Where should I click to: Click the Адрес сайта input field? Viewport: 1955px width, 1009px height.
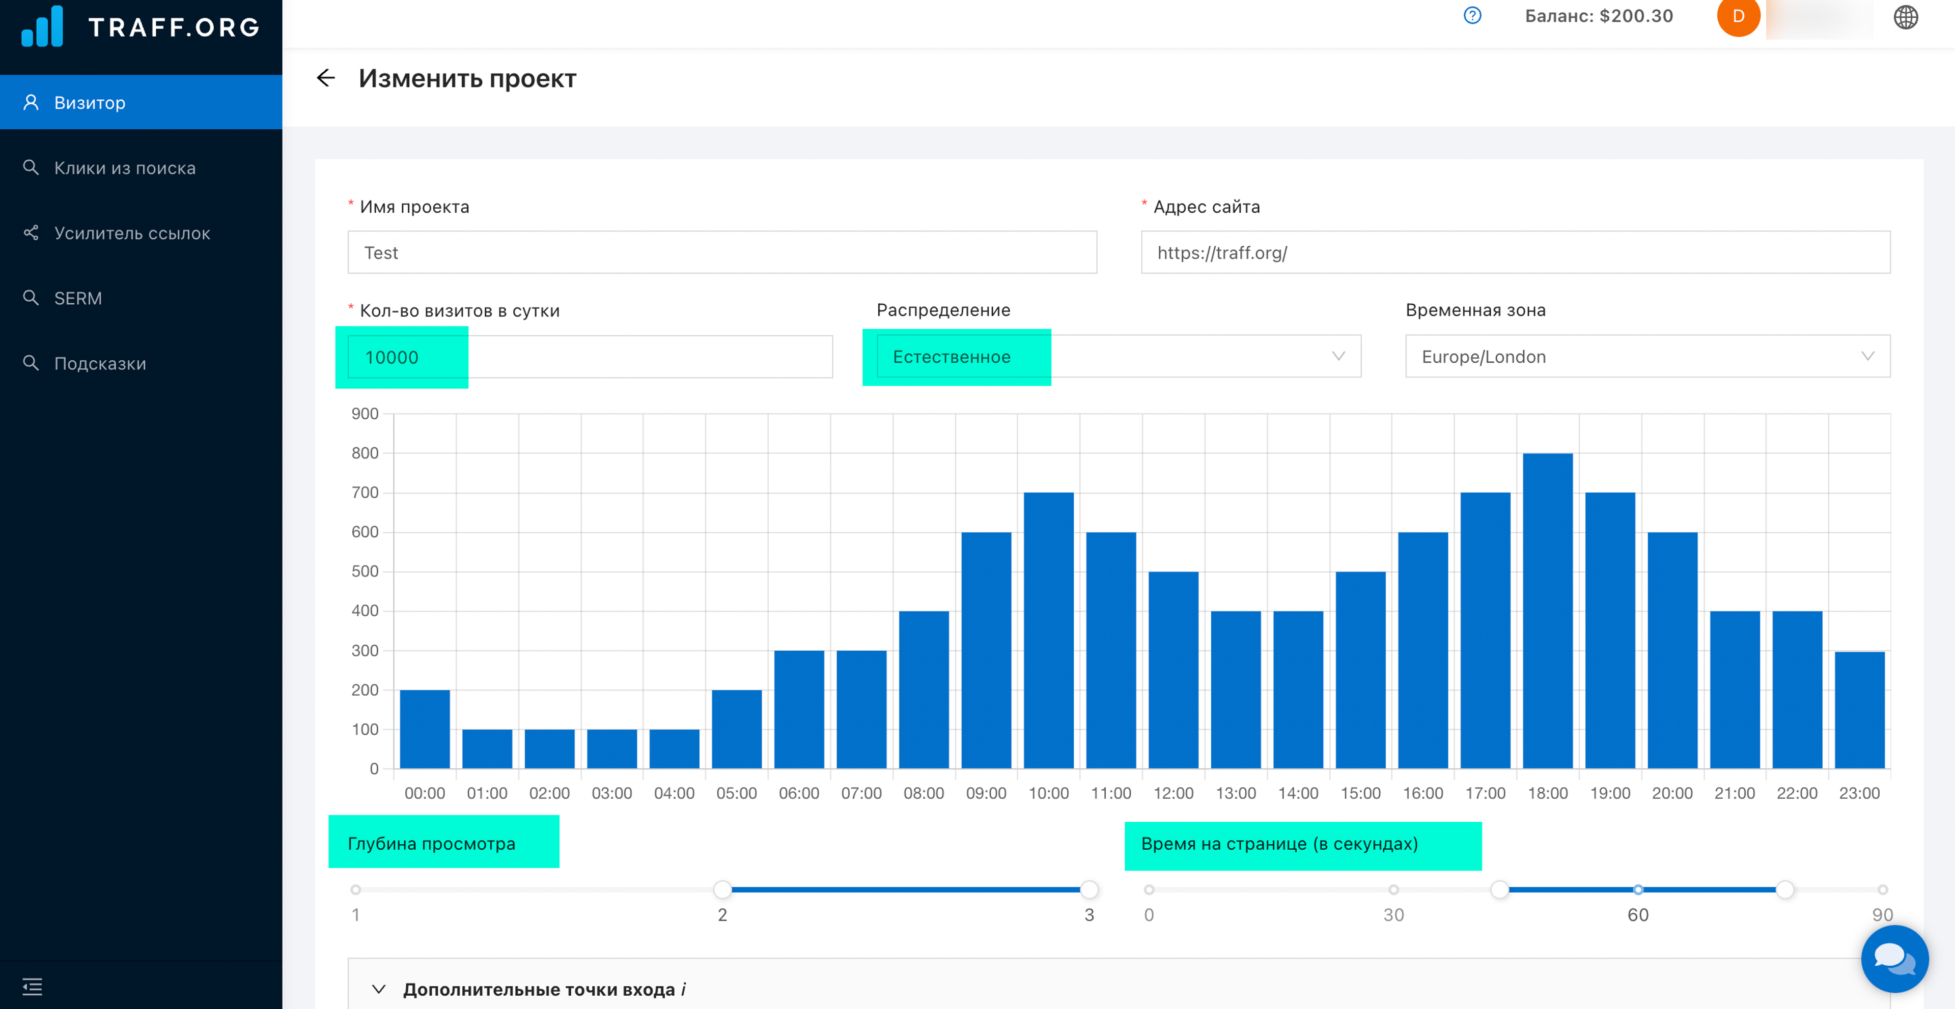(1515, 252)
